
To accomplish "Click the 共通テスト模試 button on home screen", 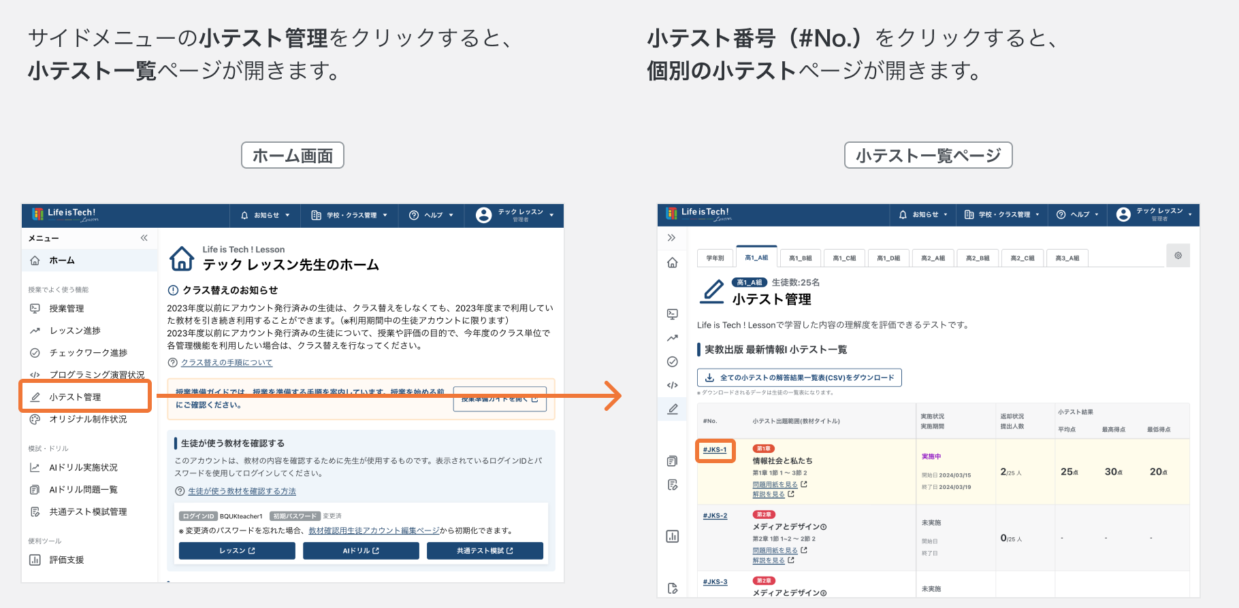I will (485, 551).
